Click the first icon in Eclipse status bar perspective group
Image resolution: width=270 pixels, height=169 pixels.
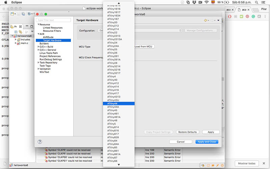coord(203,165)
